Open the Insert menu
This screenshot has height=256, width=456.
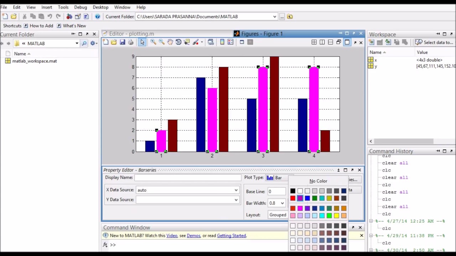[47, 7]
